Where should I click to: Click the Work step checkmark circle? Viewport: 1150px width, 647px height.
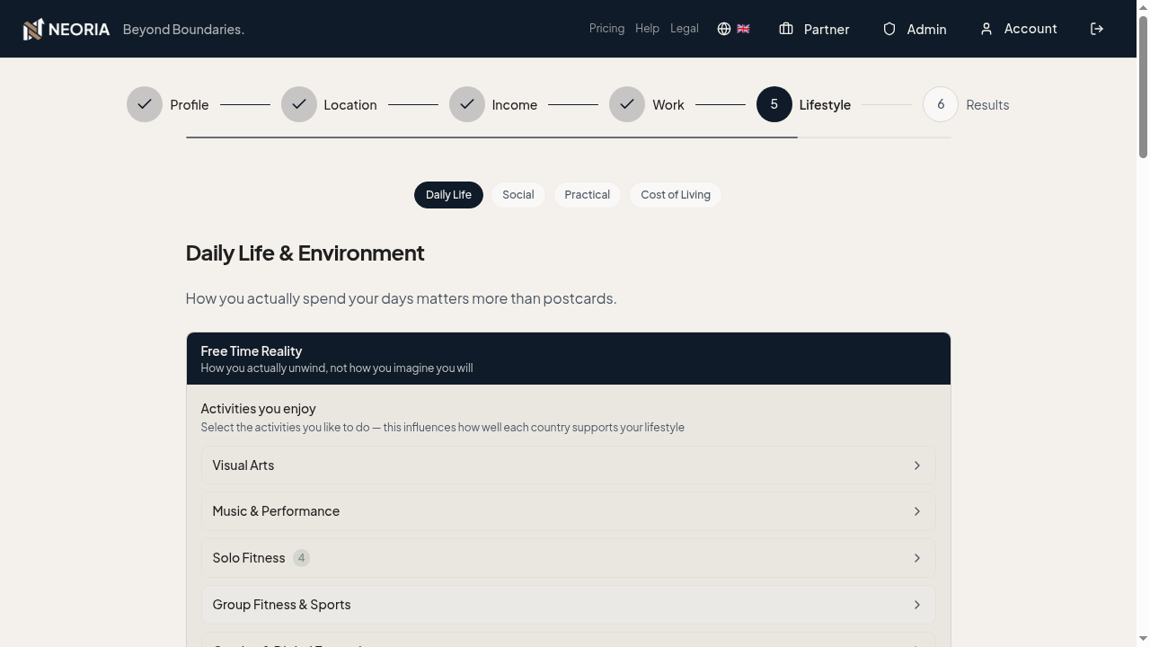point(627,104)
